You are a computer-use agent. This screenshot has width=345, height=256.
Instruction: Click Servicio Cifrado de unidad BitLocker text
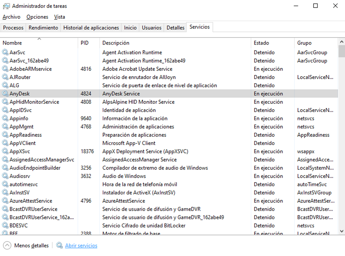[144, 226]
